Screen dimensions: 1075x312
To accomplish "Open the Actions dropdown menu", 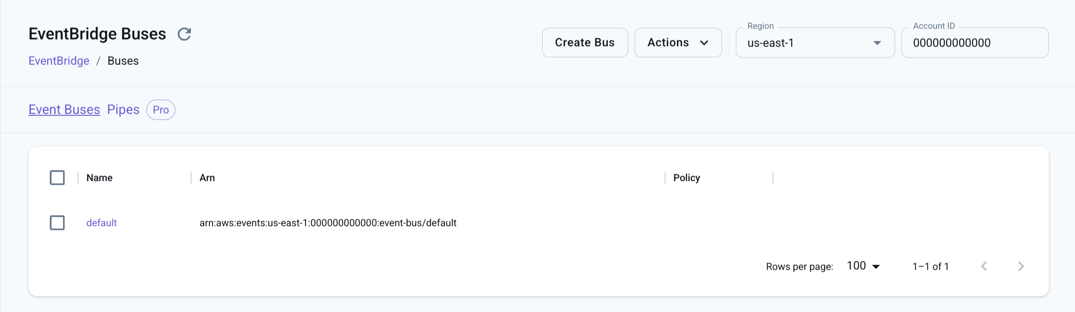I will click(677, 43).
